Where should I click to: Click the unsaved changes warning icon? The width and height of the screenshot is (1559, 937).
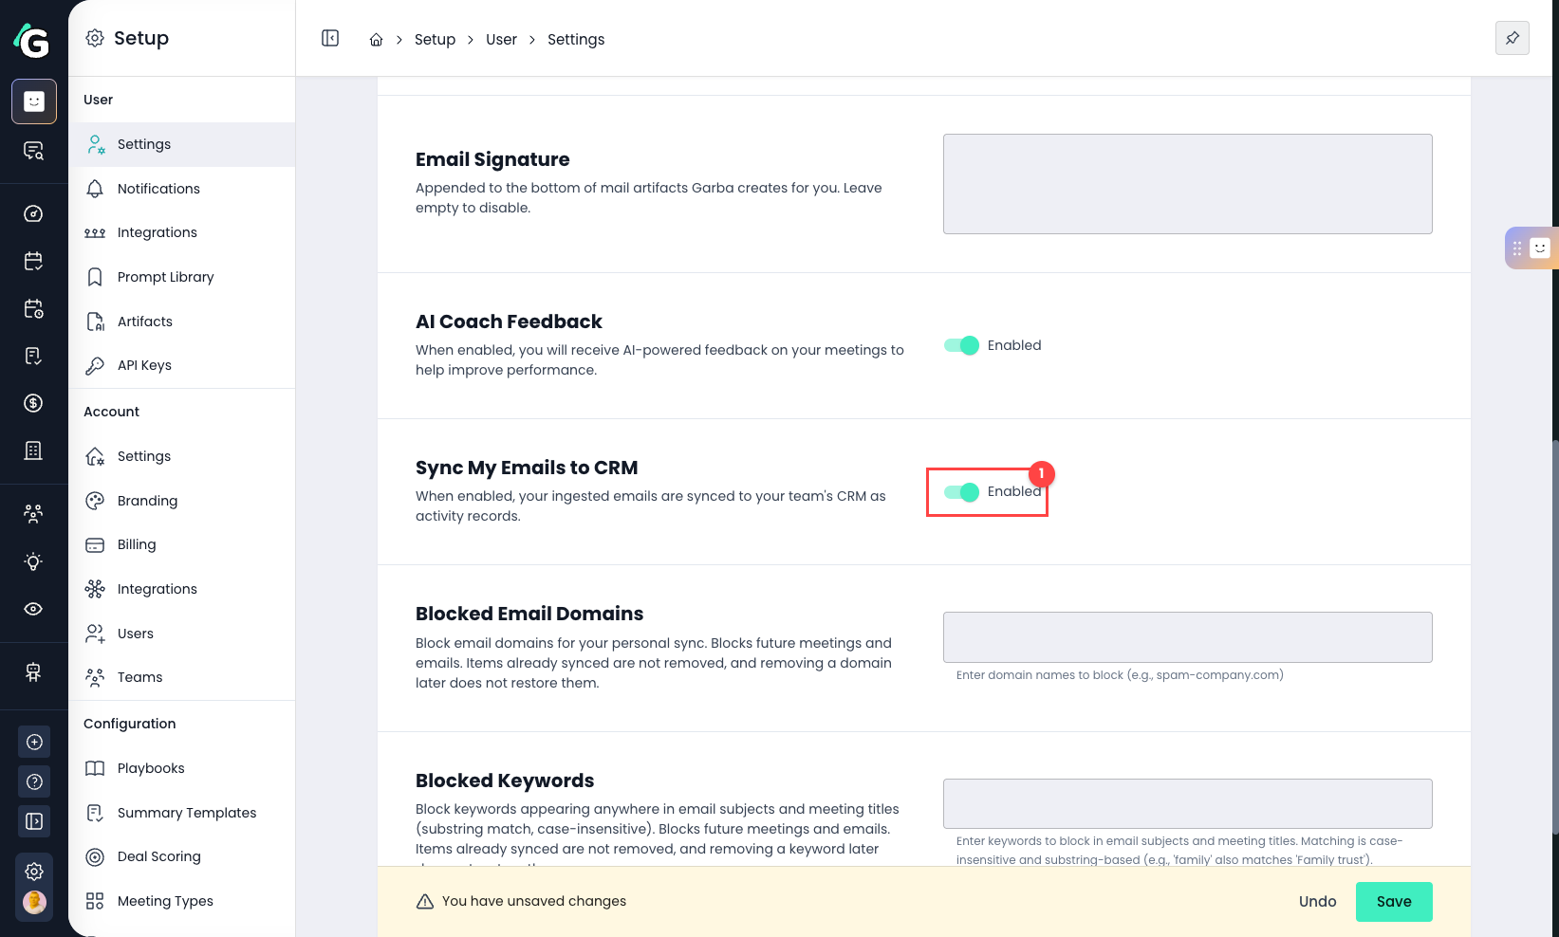[425, 902]
